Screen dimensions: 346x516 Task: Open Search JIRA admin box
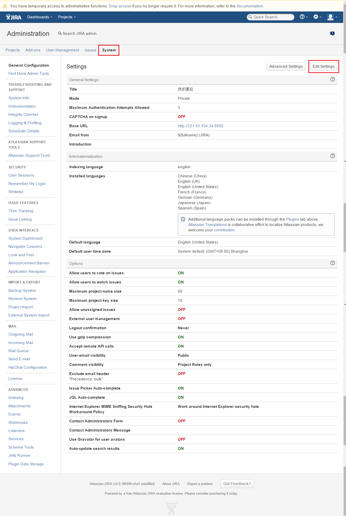click(x=77, y=34)
